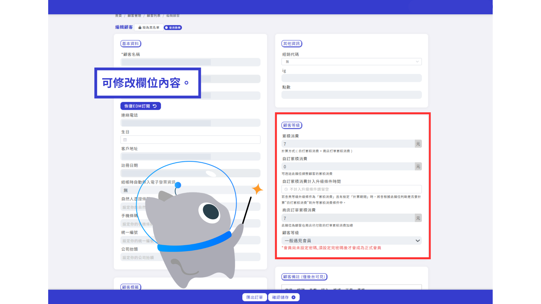541x304 pixels.
Task: Click the red 會員尚未設定密碼 warning text
Action: click(331, 248)
